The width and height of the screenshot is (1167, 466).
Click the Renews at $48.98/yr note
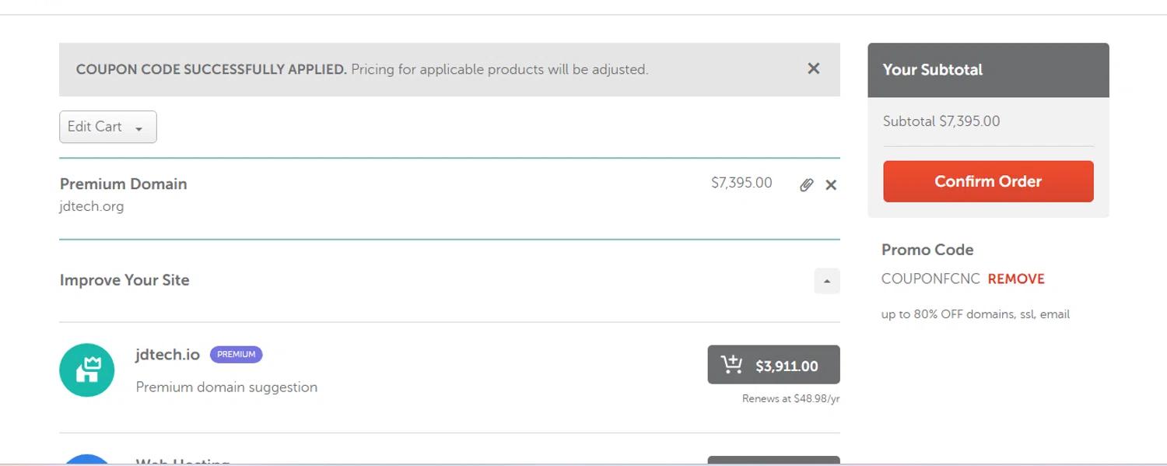[790, 399]
